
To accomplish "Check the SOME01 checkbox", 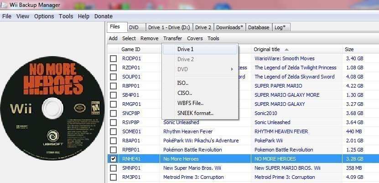I will [113, 131].
